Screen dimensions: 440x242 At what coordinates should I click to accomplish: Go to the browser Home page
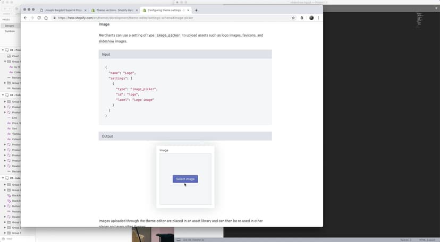(x=46, y=18)
